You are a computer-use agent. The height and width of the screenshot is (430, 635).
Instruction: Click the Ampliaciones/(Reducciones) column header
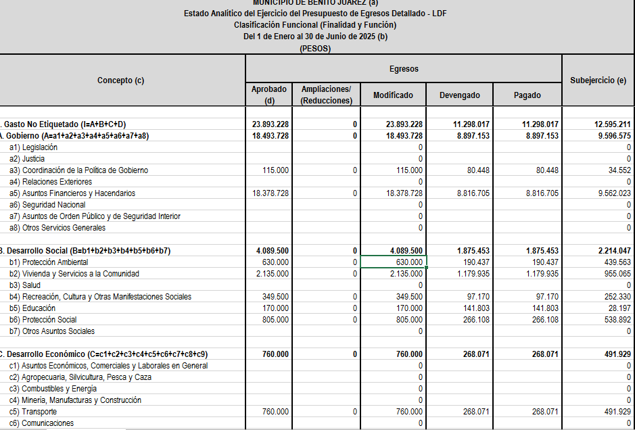pos(327,93)
